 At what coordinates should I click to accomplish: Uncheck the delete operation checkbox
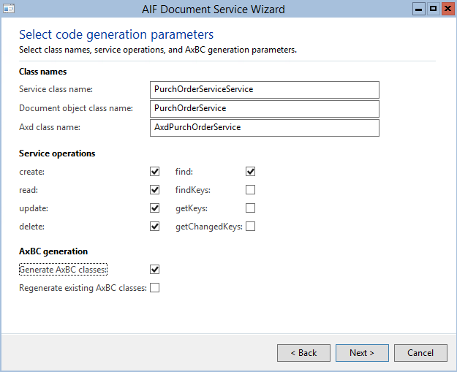click(154, 227)
